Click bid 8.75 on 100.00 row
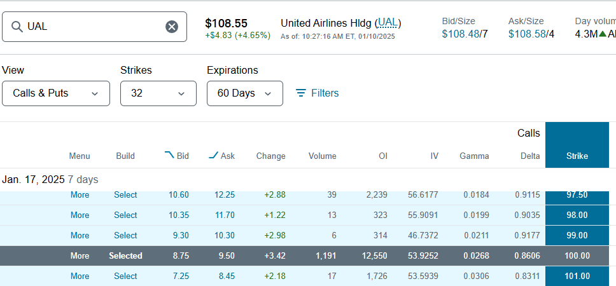Image resolution: width=616 pixels, height=286 pixels. [x=181, y=255]
